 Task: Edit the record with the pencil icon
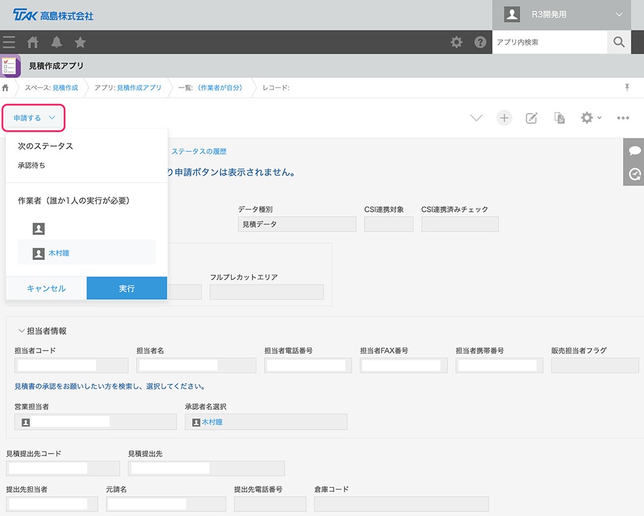point(531,118)
